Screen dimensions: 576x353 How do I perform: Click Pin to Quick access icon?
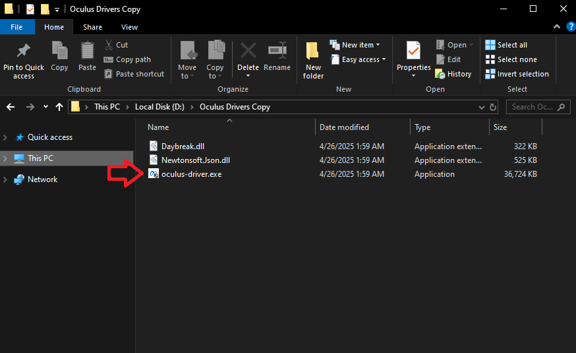pyautogui.click(x=24, y=50)
